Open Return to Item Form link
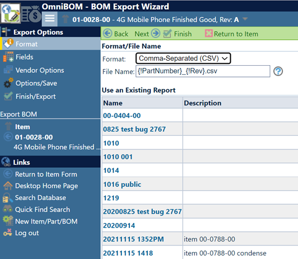The width and height of the screenshot is (298, 259). point(46,174)
